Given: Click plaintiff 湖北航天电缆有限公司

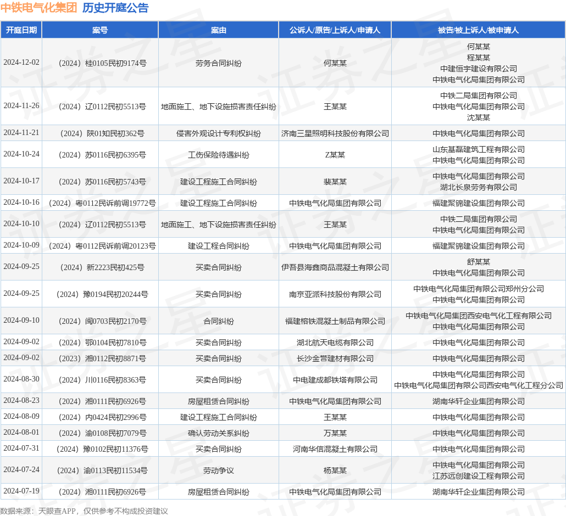Looking at the screenshot, I should [335, 343].
